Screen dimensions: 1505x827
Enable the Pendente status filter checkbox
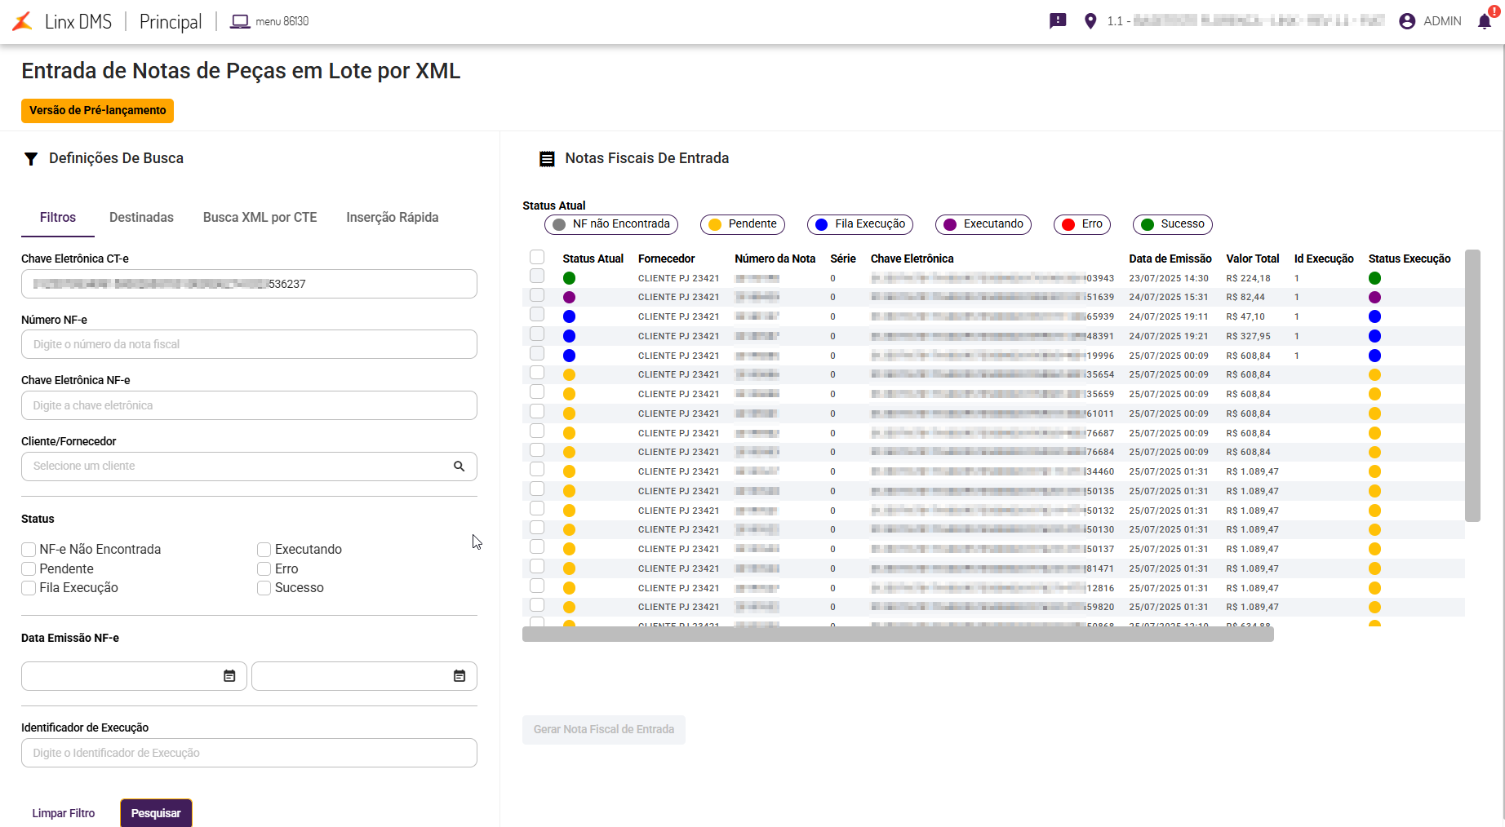click(29, 569)
